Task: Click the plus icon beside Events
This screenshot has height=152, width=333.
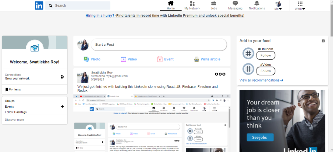Action: (x=62, y=107)
